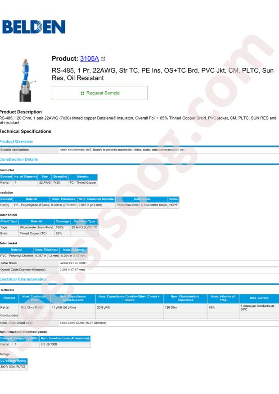The width and height of the screenshot is (279, 394).
Task: Click the UL Voltage Rating header
Action: [x=13, y=361]
